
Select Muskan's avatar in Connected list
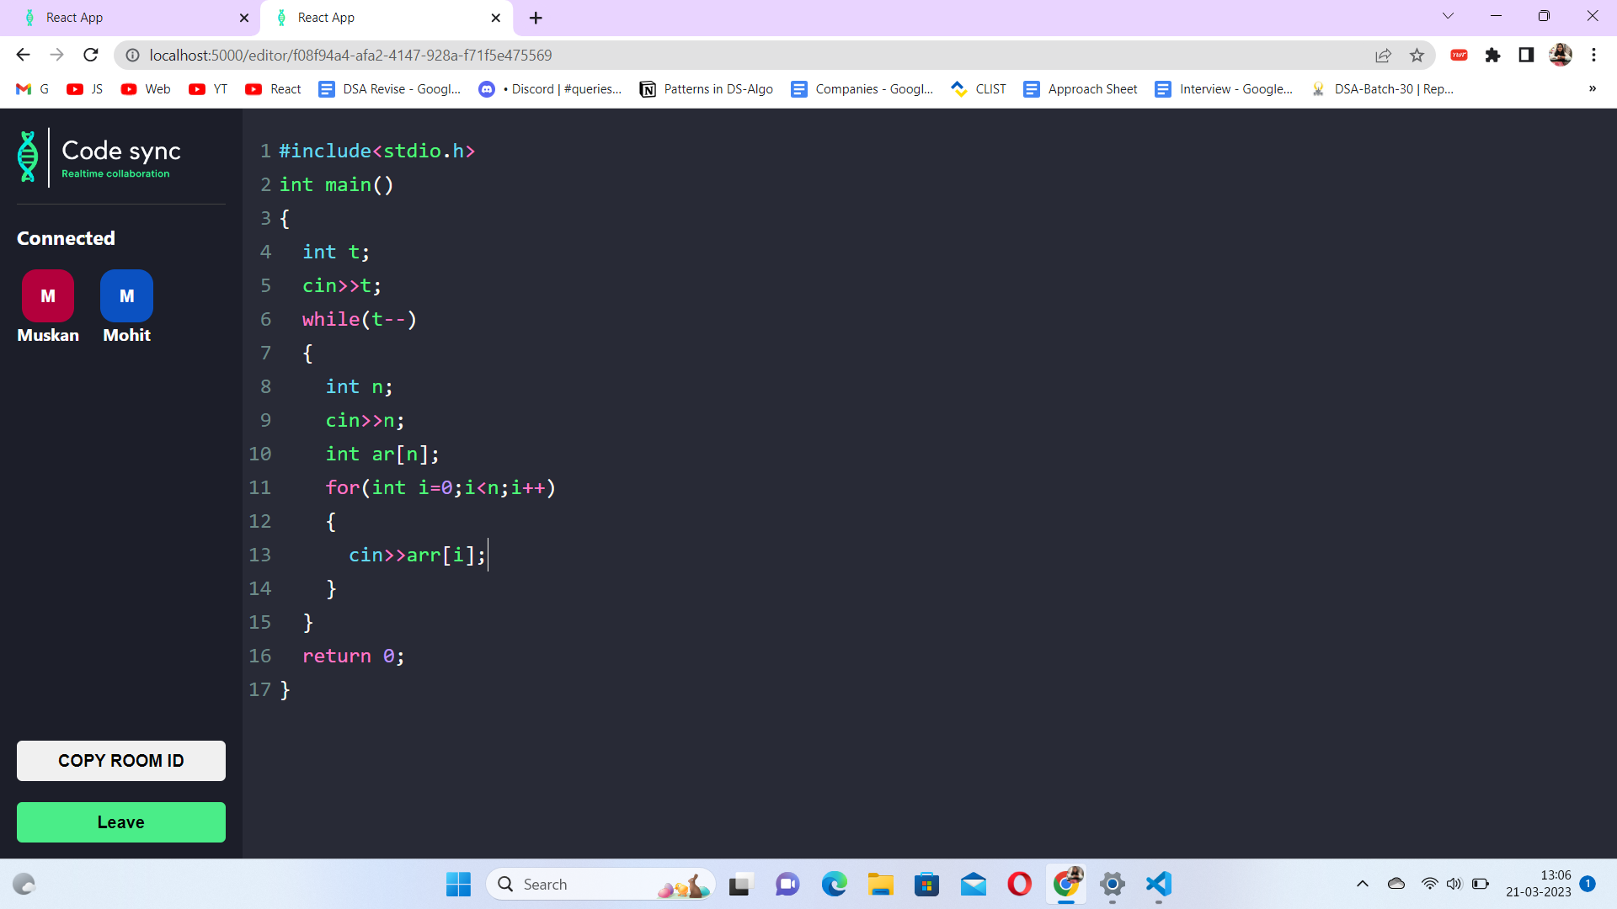(x=47, y=296)
